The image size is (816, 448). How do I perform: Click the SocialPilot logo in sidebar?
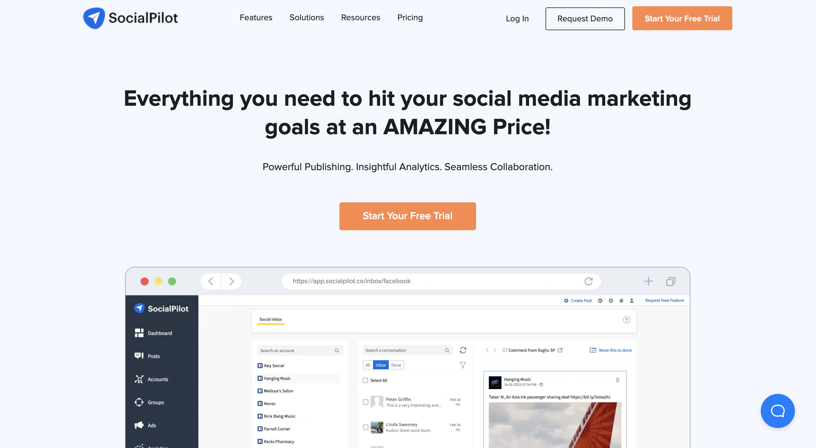pos(161,308)
